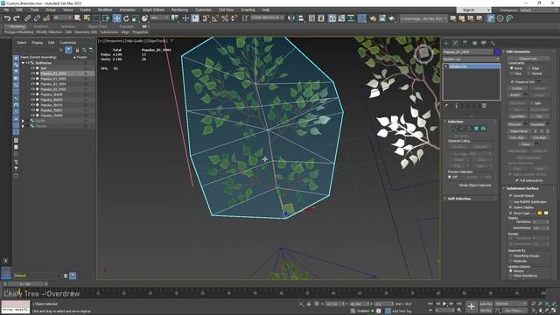
Task: Click Configure Modifier Sets icon under the stack
Action: point(484,106)
